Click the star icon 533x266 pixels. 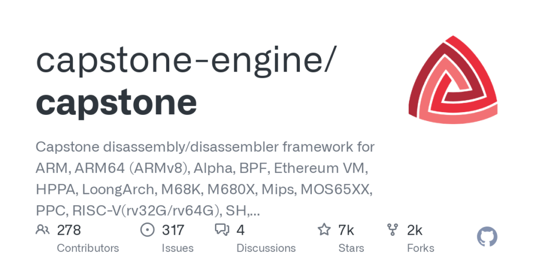coord(324,230)
